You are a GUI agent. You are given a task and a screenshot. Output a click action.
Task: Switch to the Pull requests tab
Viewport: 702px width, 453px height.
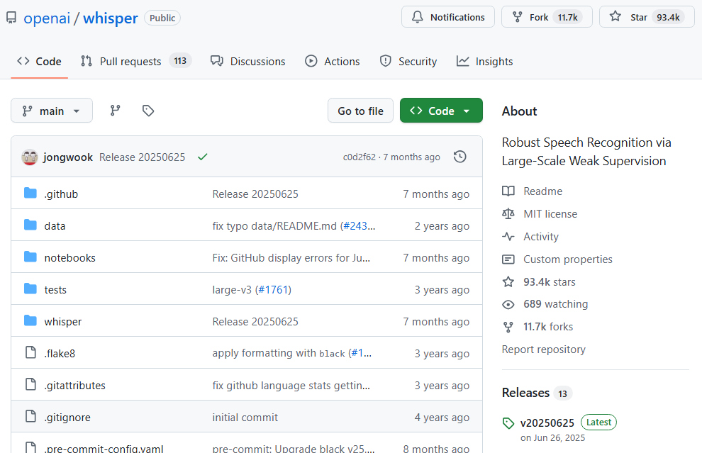135,62
